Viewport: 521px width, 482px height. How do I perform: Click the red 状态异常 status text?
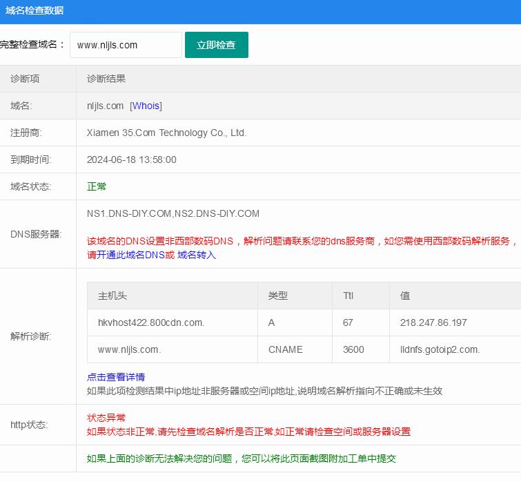106,418
